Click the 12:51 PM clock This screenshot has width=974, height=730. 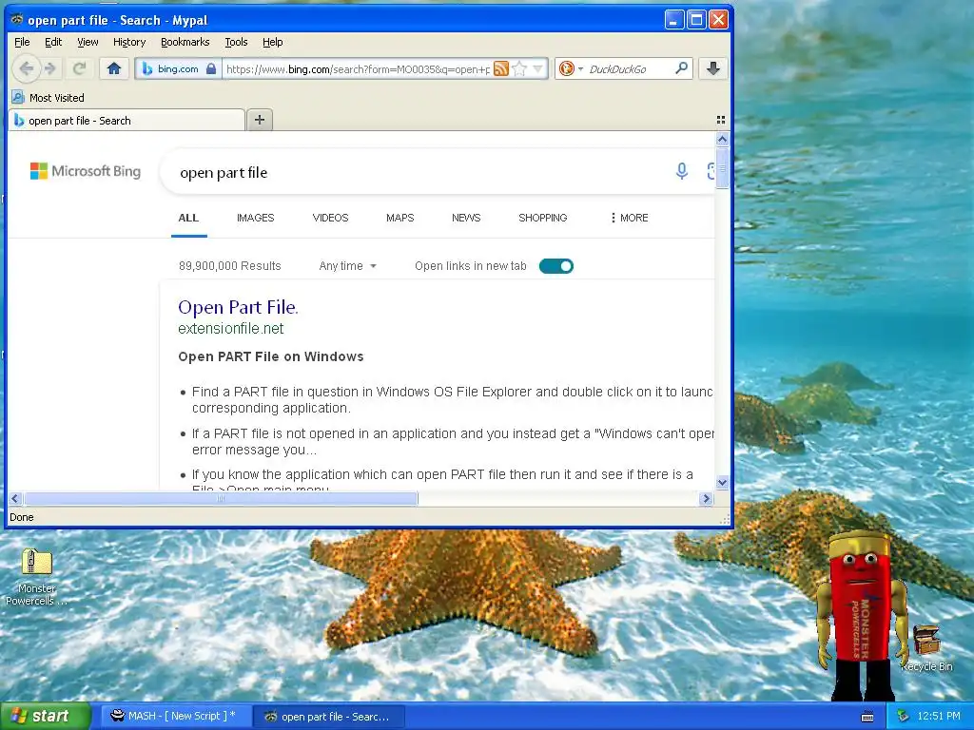click(939, 717)
